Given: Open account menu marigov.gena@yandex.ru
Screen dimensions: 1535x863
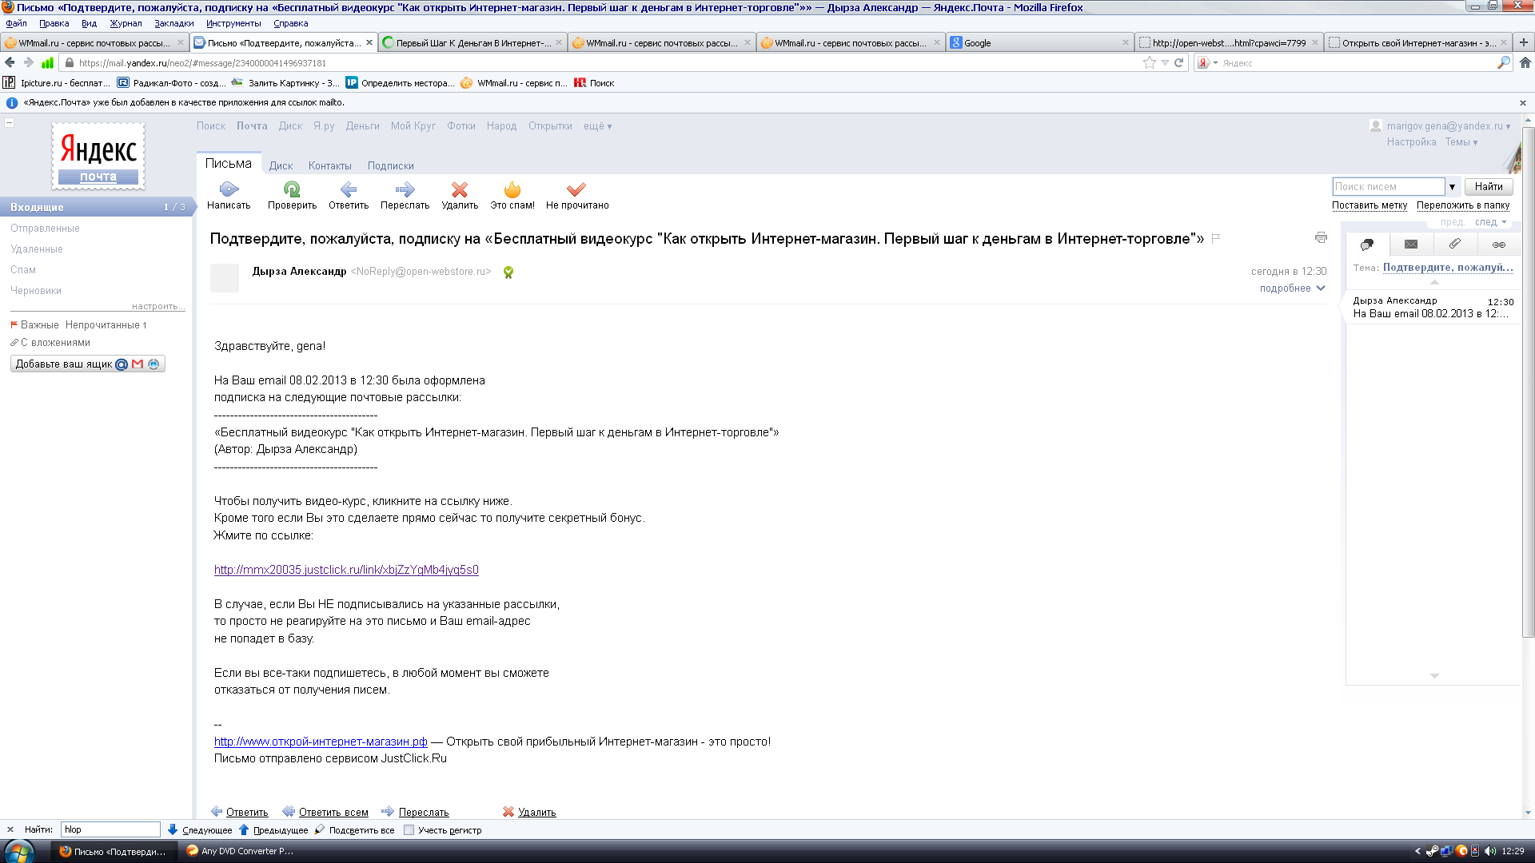Looking at the screenshot, I should [1448, 126].
